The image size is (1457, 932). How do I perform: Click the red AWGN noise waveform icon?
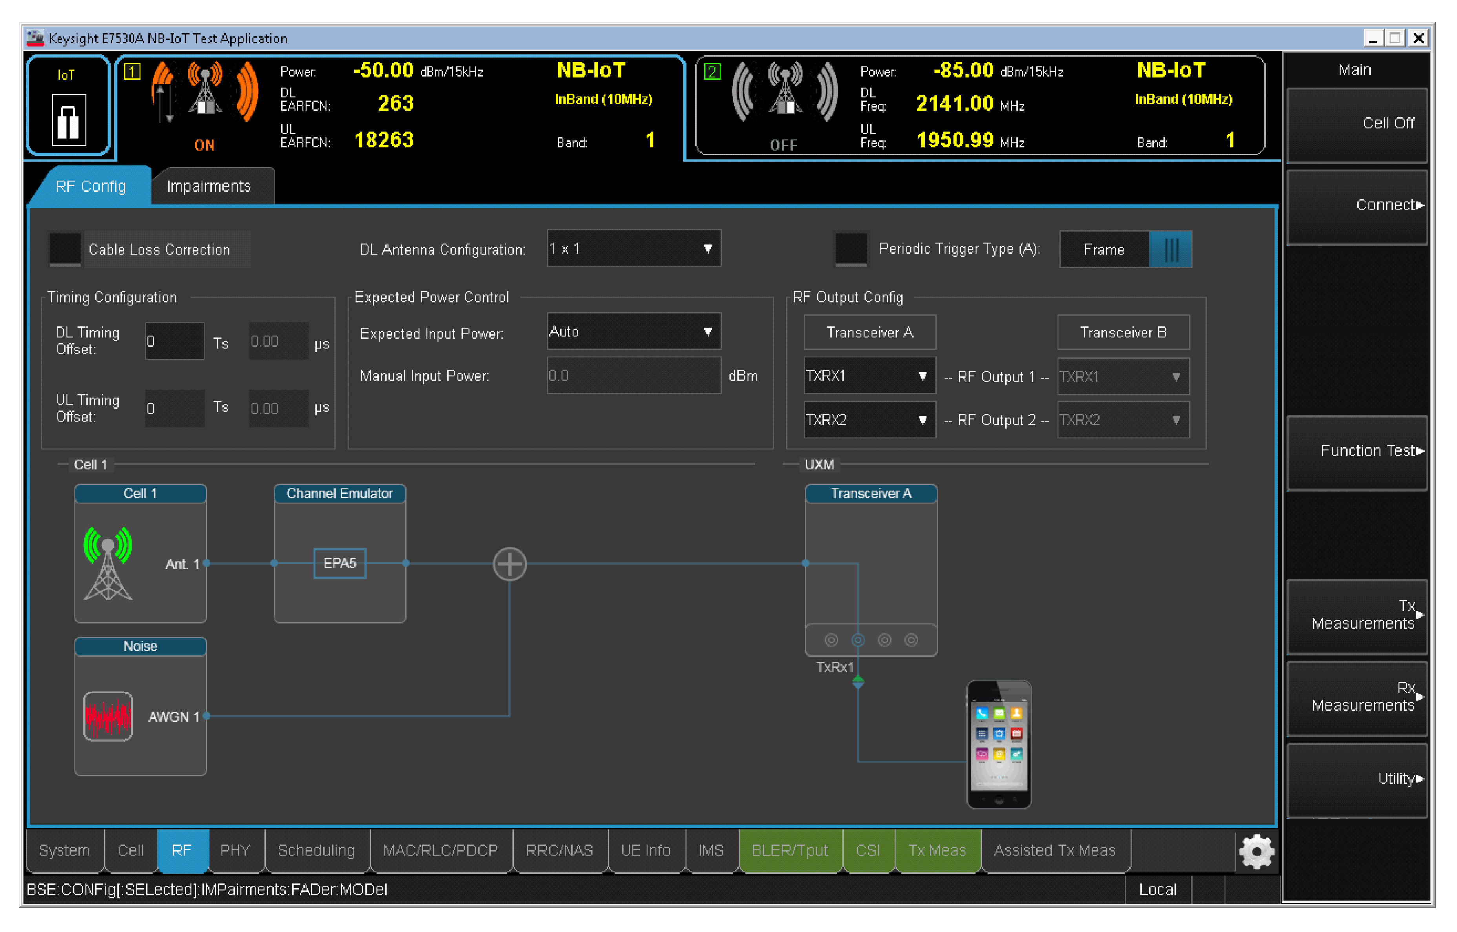tap(108, 716)
